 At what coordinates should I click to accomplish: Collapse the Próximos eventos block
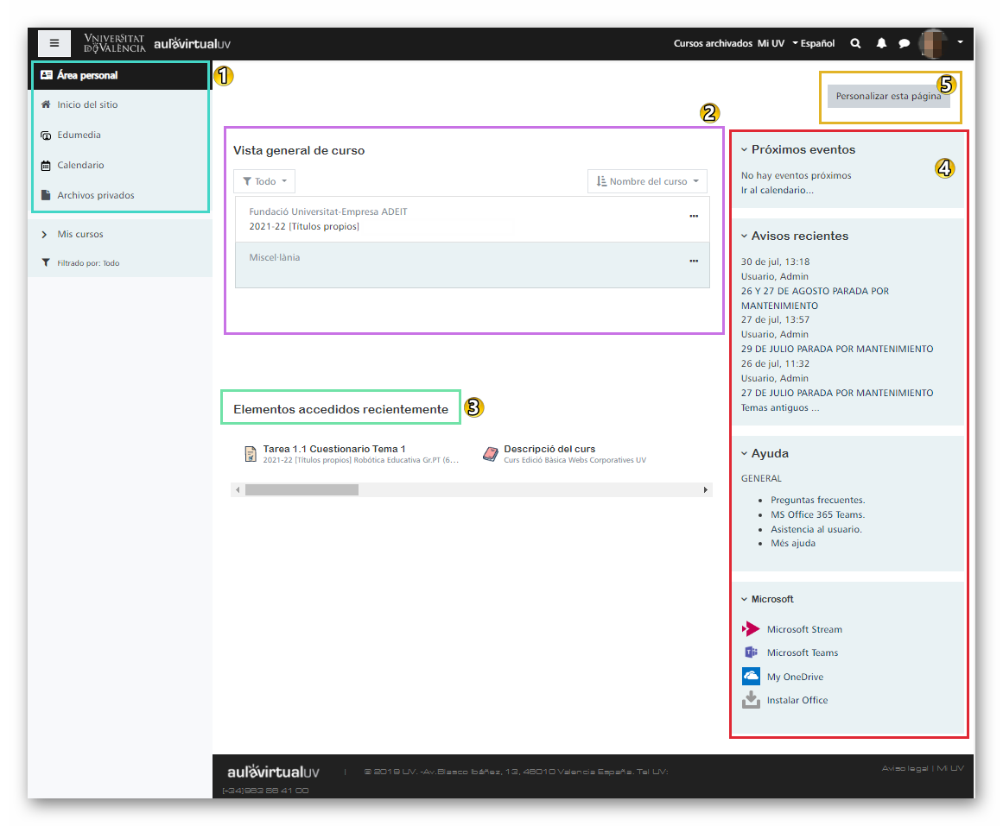tap(745, 149)
